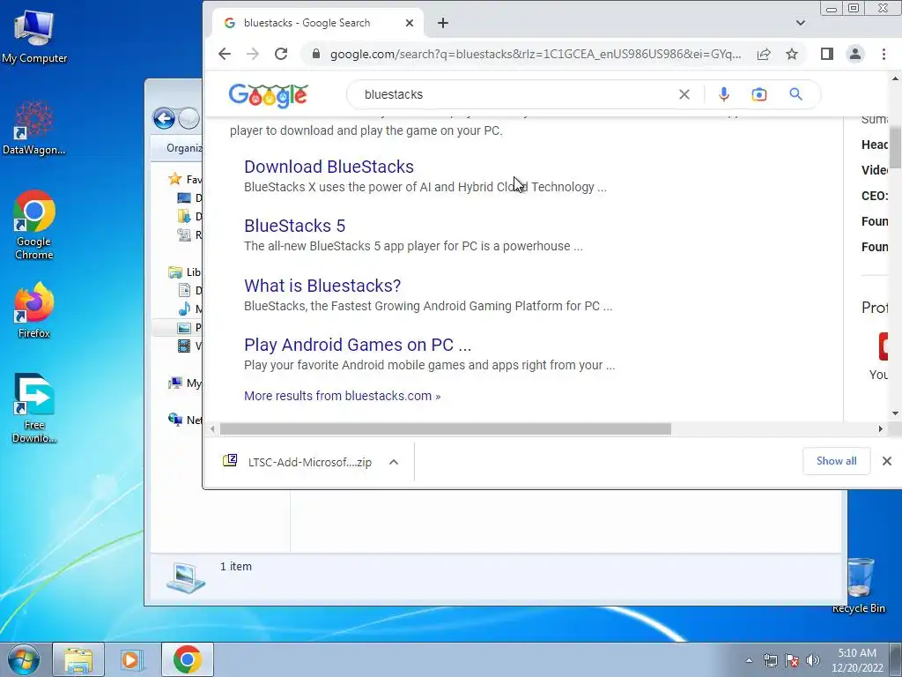Image resolution: width=902 pixels, height=677 pixels.
Task: Search by image camera icon
Action: (758, 94)
